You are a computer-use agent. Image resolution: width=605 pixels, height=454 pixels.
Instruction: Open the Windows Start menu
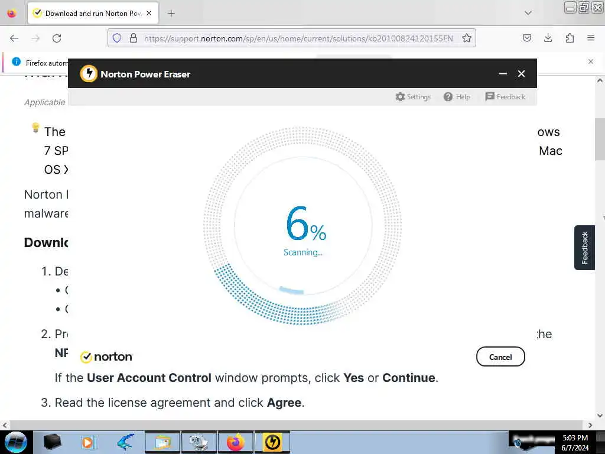click(16, 442)
